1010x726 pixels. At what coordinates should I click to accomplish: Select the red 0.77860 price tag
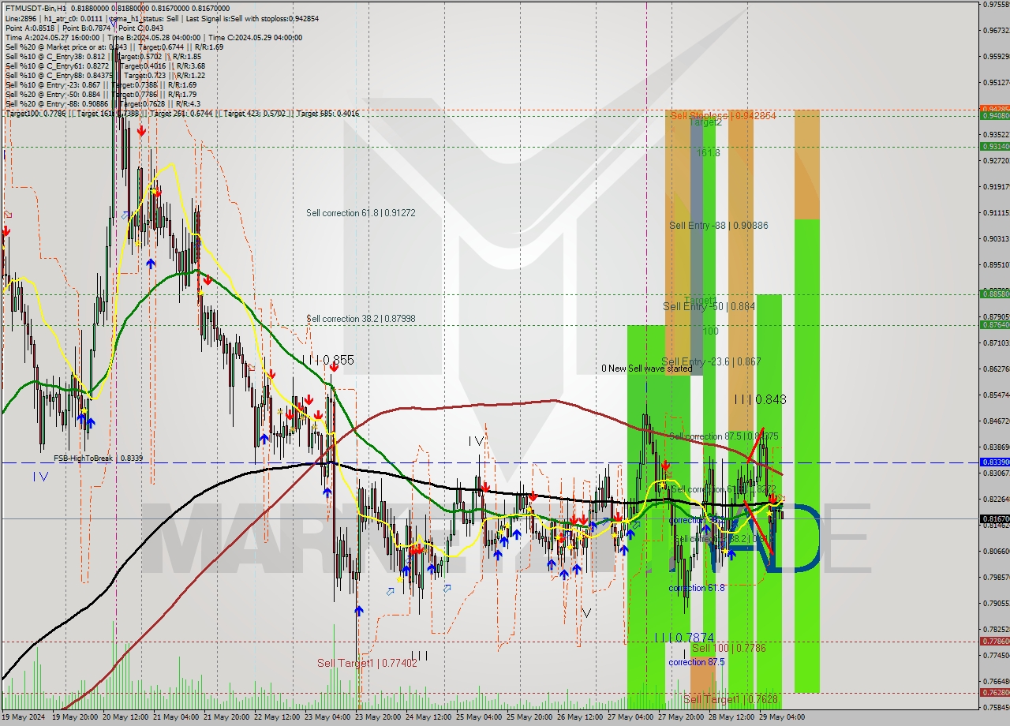pos(994,642)
